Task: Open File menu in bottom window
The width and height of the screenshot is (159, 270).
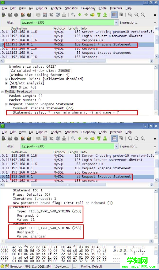Action: coord(5,132)
